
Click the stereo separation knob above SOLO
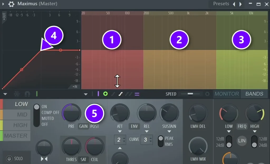coord(44,148)
